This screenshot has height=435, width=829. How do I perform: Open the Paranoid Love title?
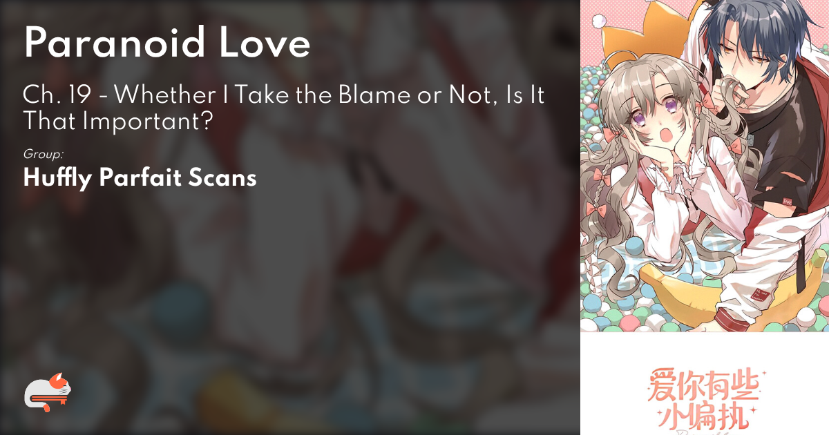(x=166, y=43)
